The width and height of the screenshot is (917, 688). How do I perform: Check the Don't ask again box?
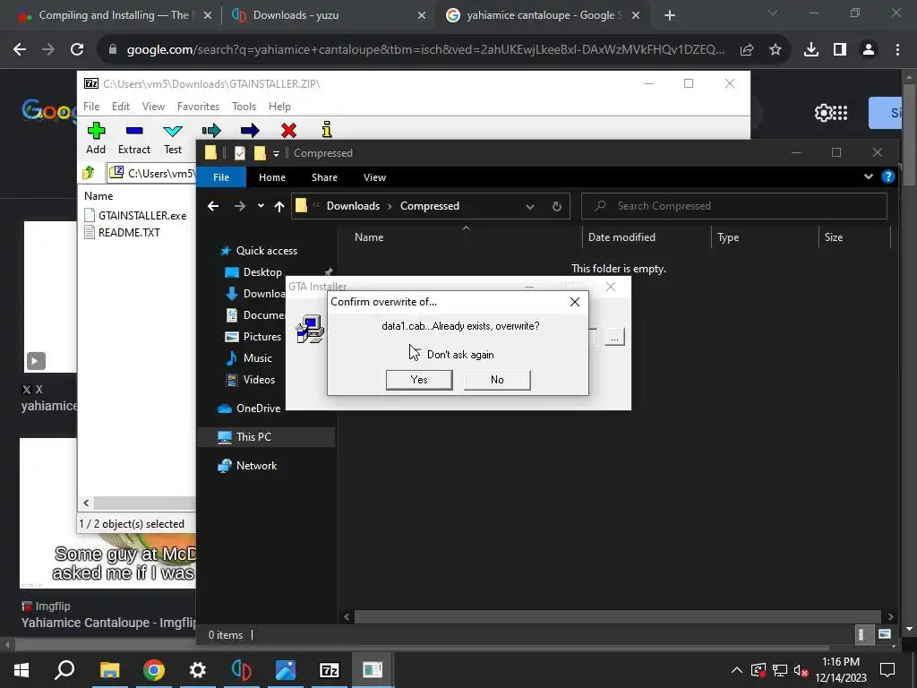(x=415, y=355)
